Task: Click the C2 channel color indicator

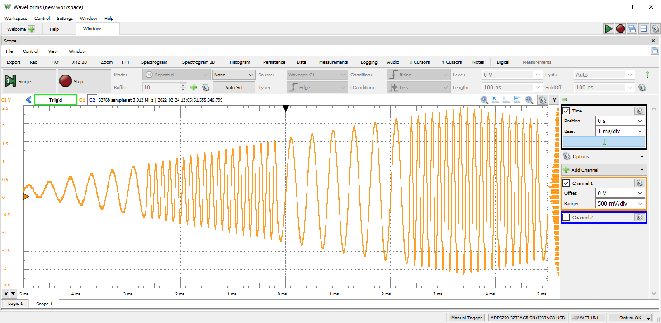Action: (92, 100)
